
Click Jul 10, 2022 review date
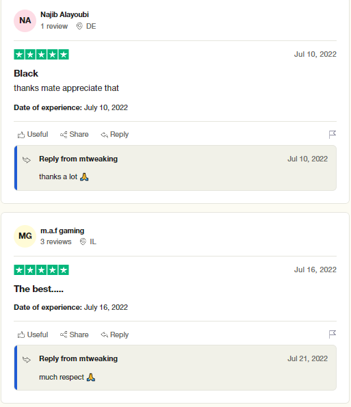coord(315,54)
